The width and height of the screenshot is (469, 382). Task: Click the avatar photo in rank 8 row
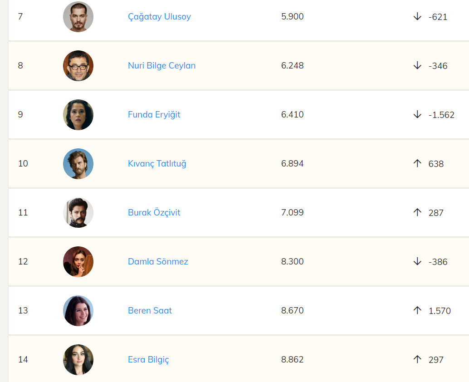78,66
